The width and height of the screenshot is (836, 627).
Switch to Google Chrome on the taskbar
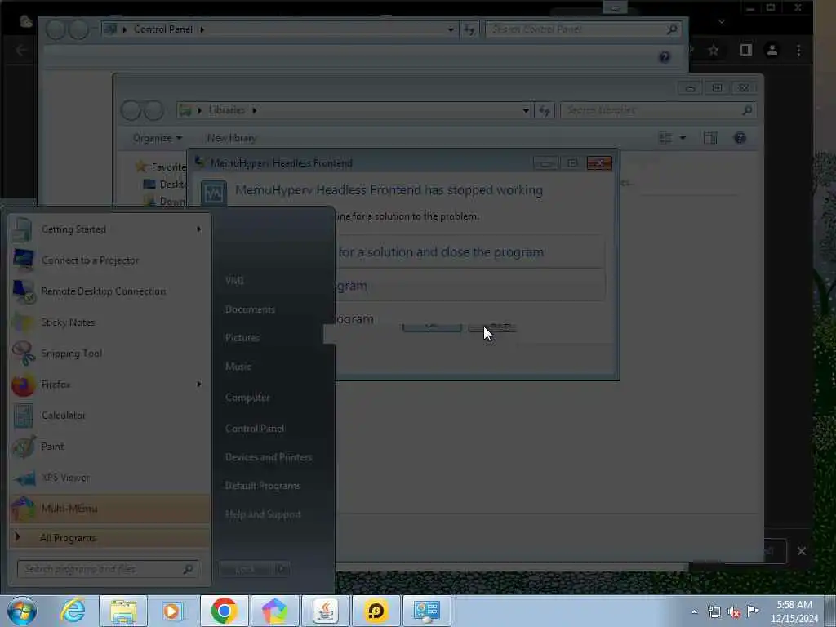click(224, 611)
